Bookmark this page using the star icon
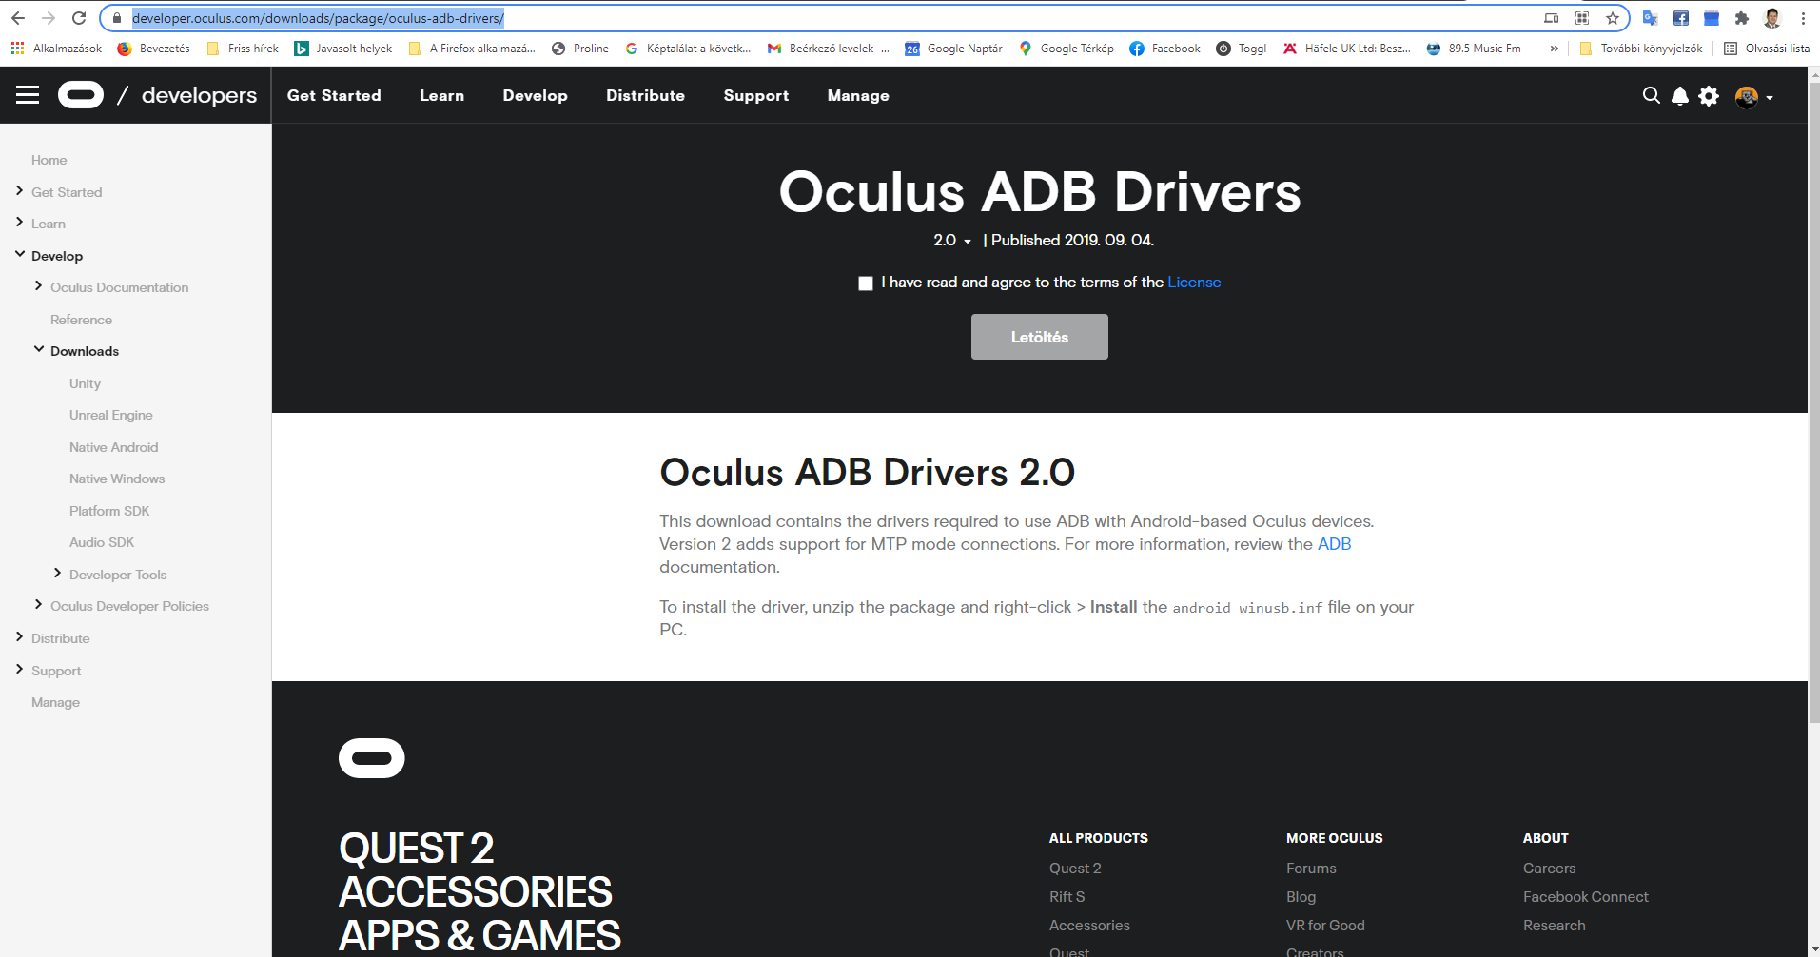This screenshot has height=957, width=1820. pos(1612,18)
